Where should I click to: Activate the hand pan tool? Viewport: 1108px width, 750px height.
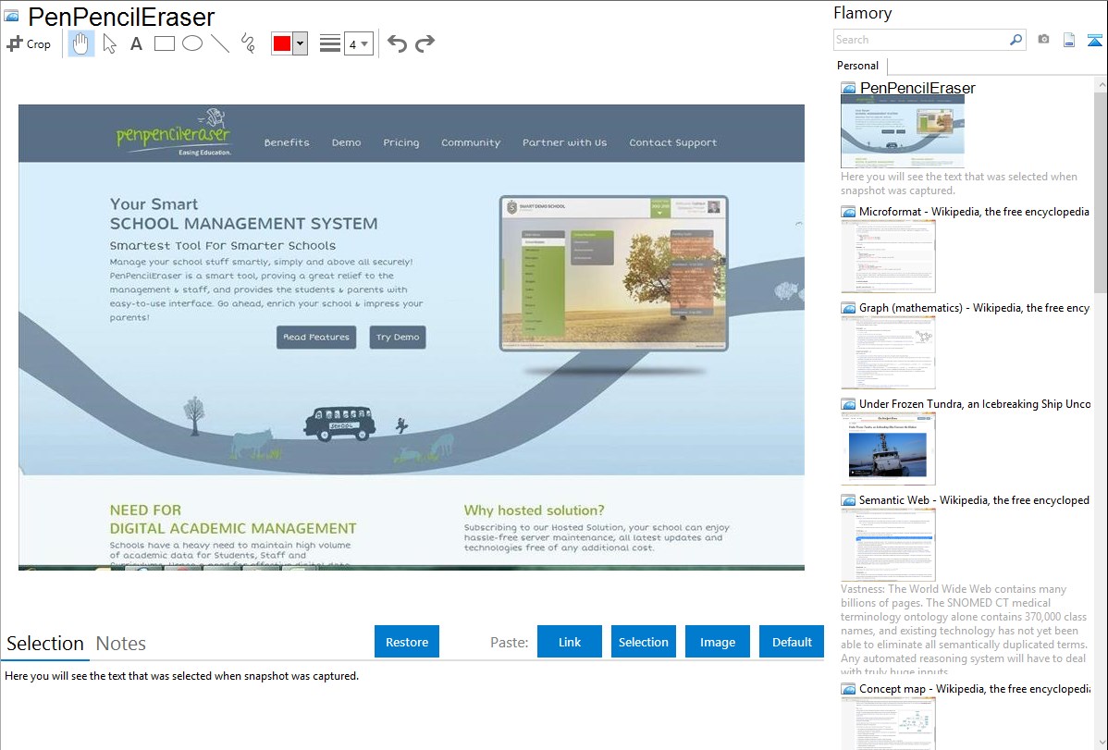click(80, 43)
